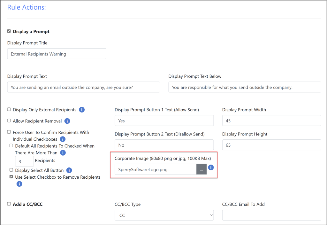Click the Display Prompt Title field

point(57,54)
